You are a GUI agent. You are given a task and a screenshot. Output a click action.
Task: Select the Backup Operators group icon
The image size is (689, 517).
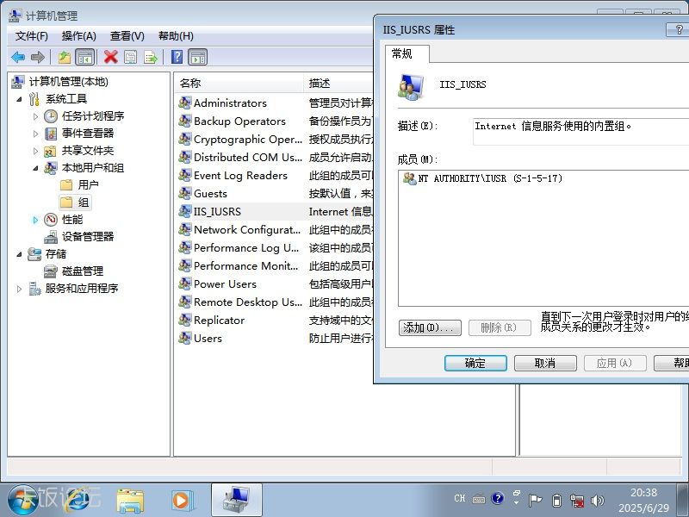tap(184, 121)
